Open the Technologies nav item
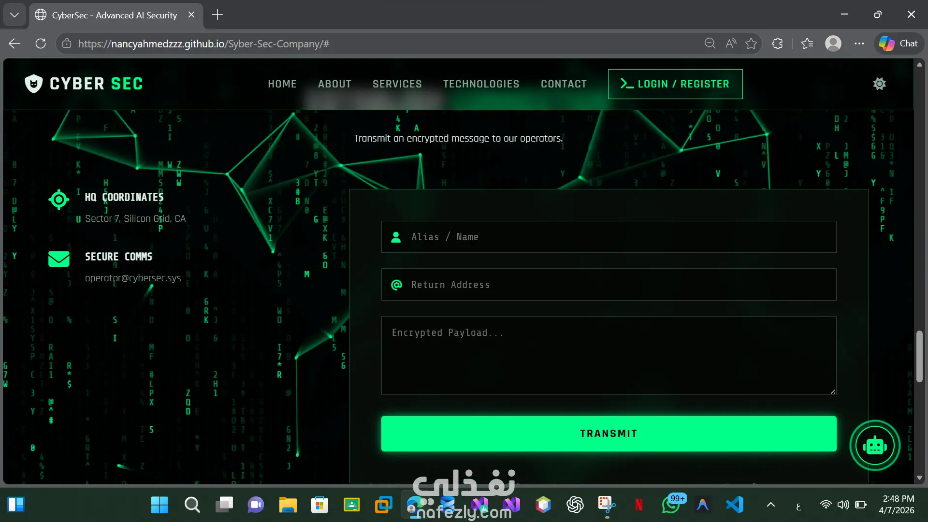This screenshot has height=522, width=928. 481,84
